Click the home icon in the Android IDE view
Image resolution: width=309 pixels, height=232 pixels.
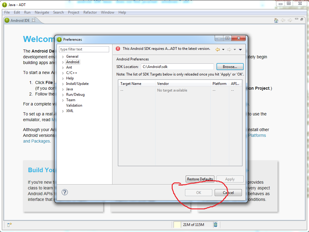[x=276, y=20]
